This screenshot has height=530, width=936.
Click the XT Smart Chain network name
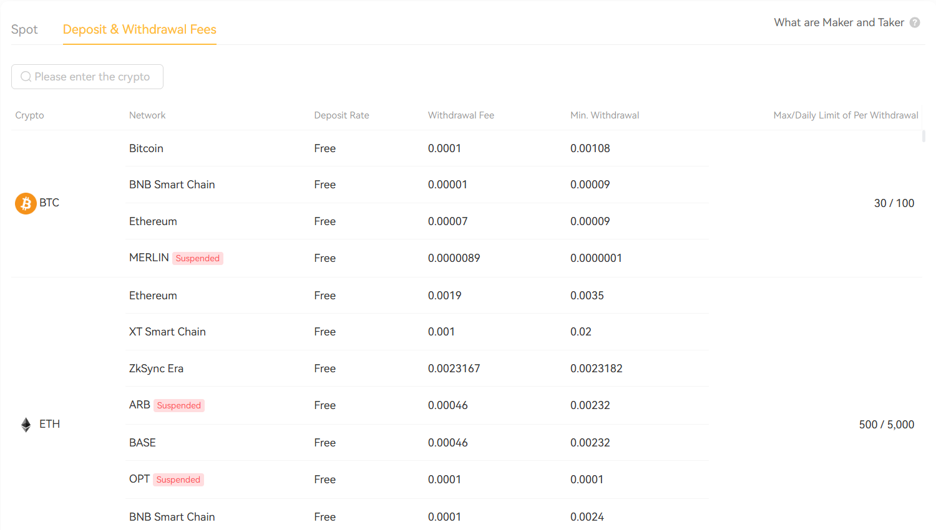[167, 332]
